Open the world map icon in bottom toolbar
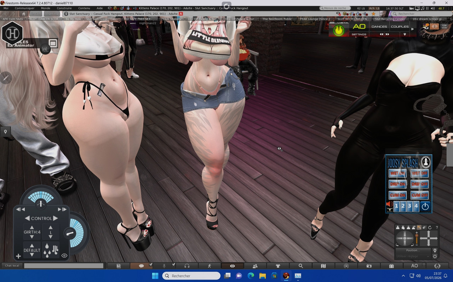Image resolution: width=453 pixels, height=282 pixels. tap(323, 266)
